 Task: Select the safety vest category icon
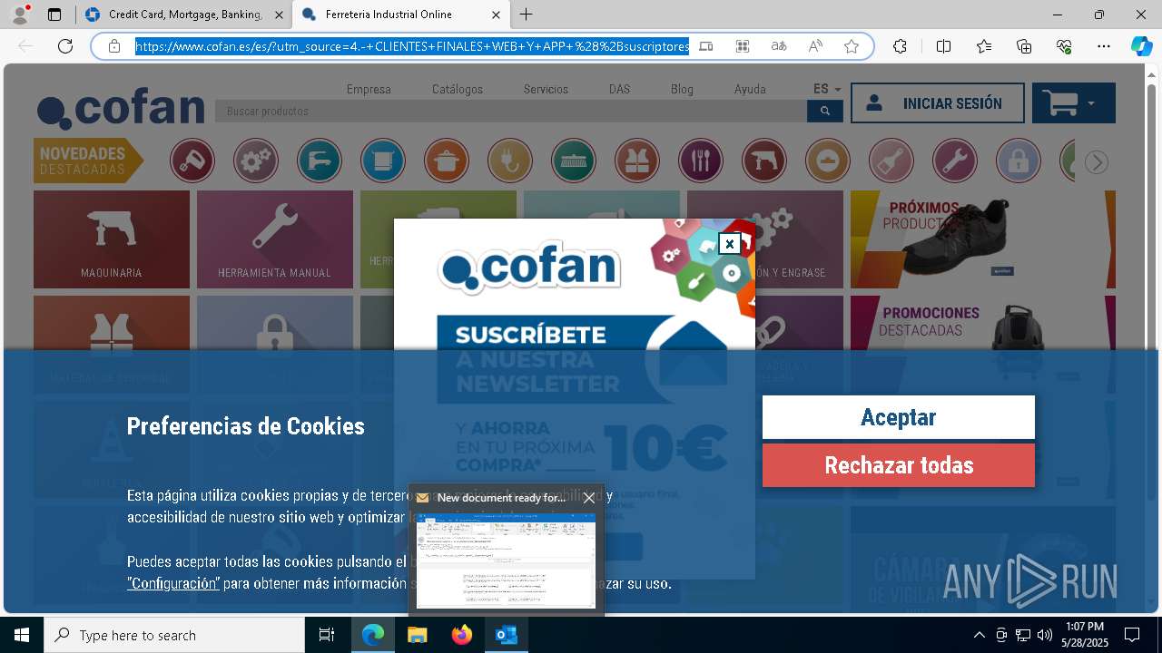[637, 161]
